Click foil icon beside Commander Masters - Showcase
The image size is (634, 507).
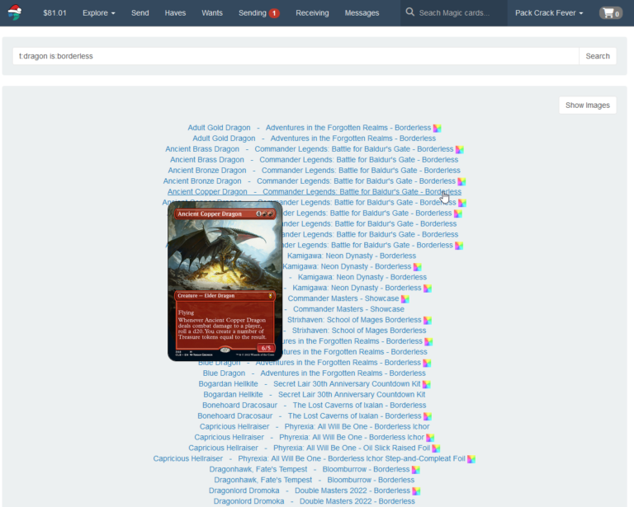click(405, 299)
